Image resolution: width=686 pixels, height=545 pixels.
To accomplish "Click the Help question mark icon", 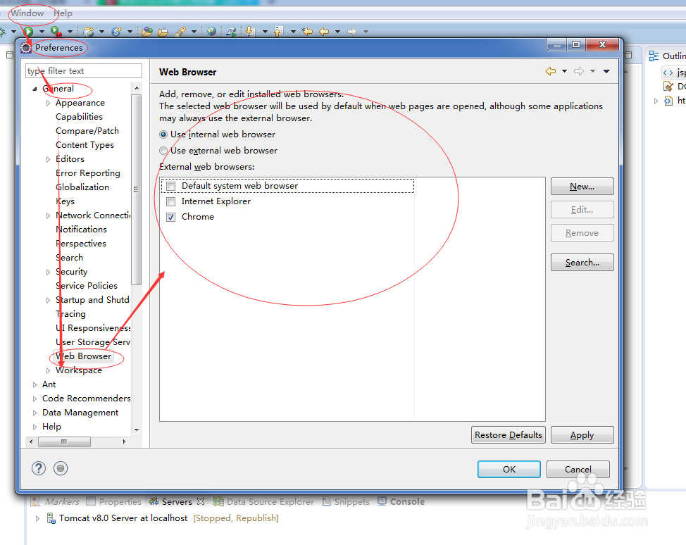I will point(39,468).
